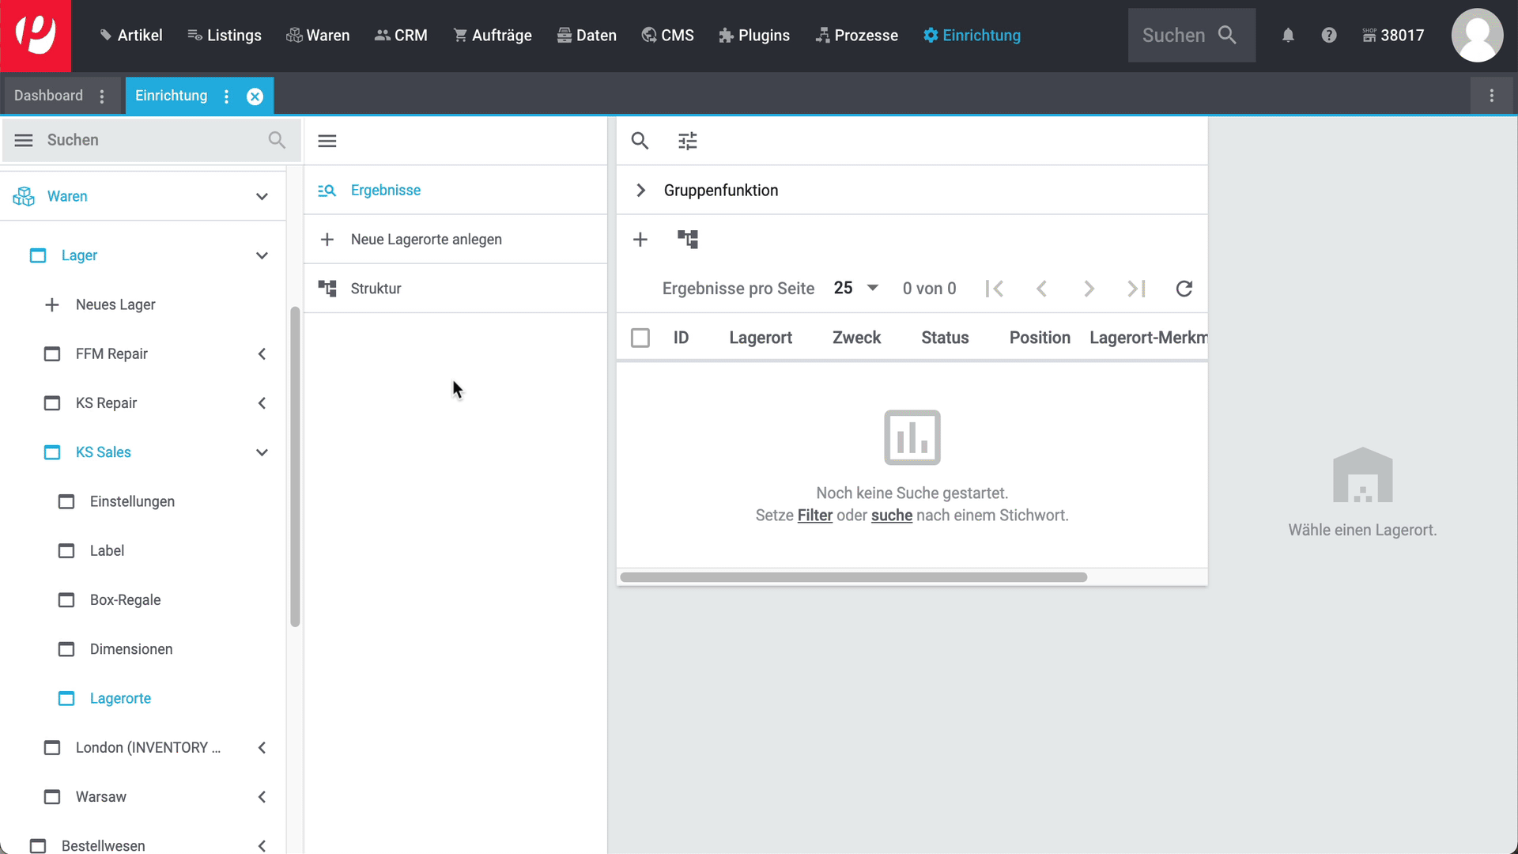The image size is (1518, 854).
Task: Click the magnifier icon in results toolbar
Action: tap(640, 141)
